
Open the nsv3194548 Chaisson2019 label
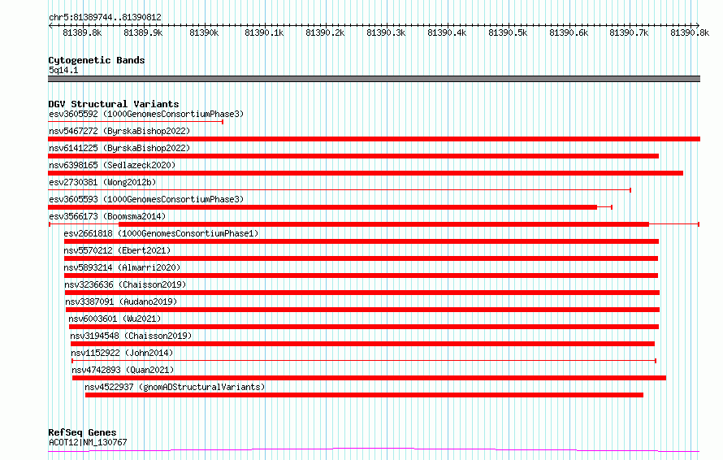[131, 336]
